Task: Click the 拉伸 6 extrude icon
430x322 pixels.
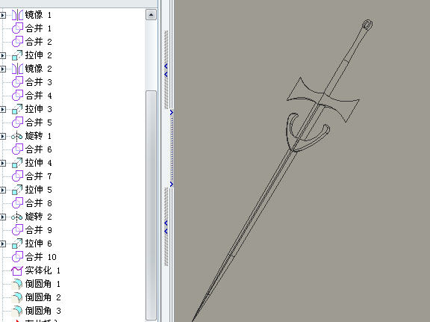Action: [x=17, y=244]
